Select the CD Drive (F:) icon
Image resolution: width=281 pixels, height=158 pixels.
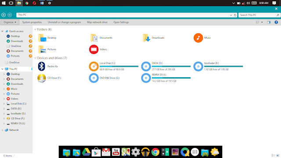click(x=42, y=78)
